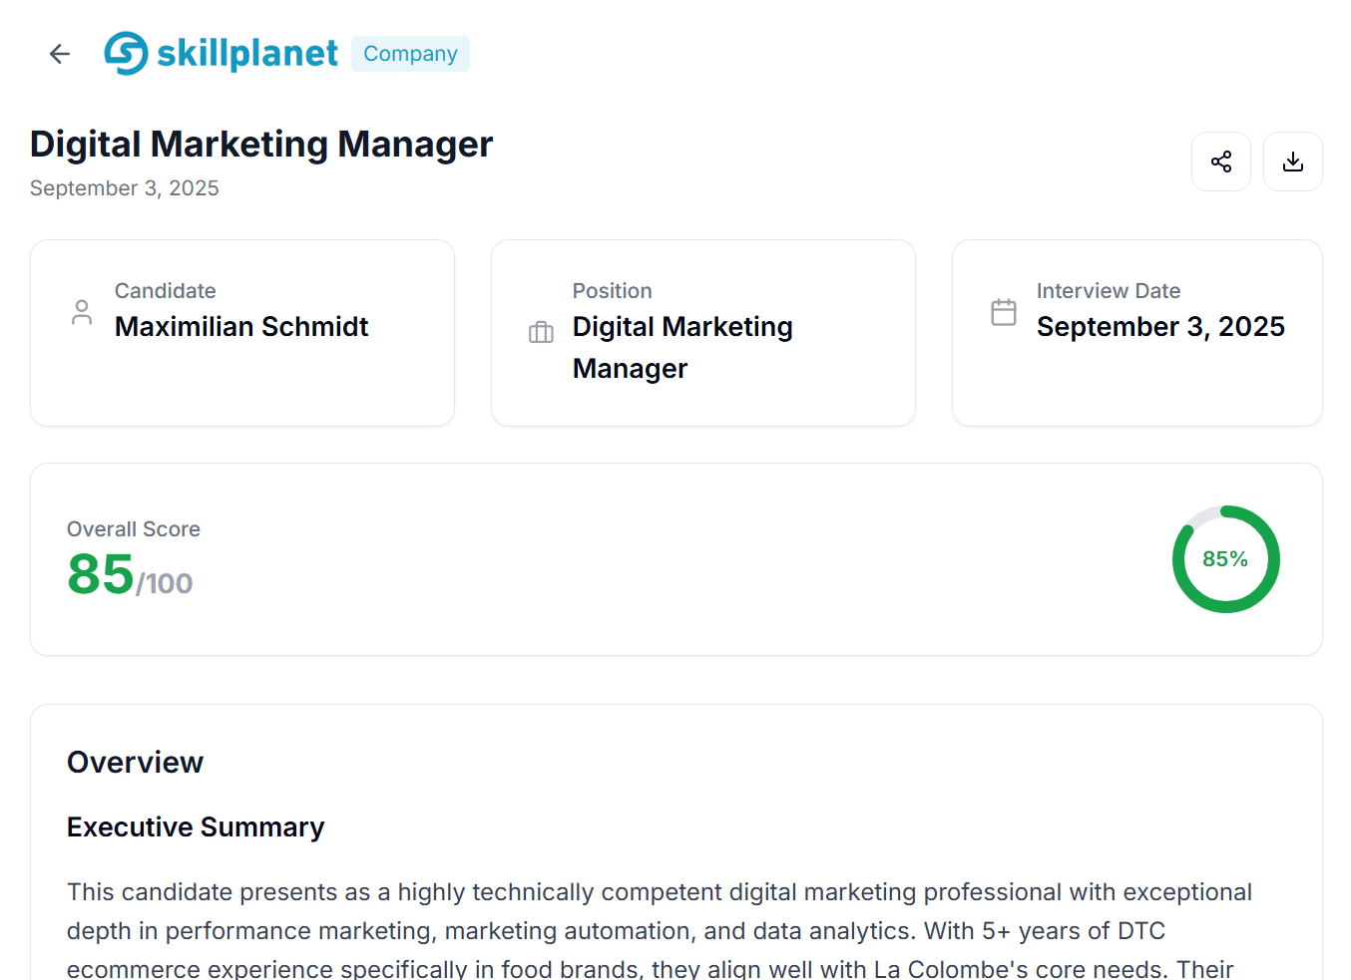This screenshot has height=980, width=1351.
Task: Select the back arrow to return
Action: click(x=59, y=53)
